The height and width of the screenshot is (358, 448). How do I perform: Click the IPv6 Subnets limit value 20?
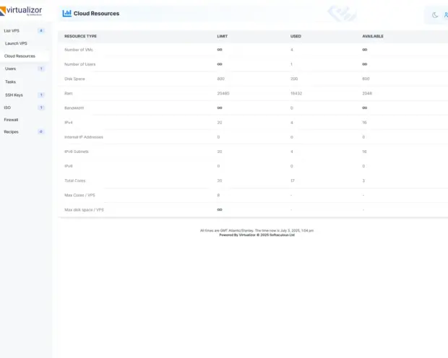point(220,152)
